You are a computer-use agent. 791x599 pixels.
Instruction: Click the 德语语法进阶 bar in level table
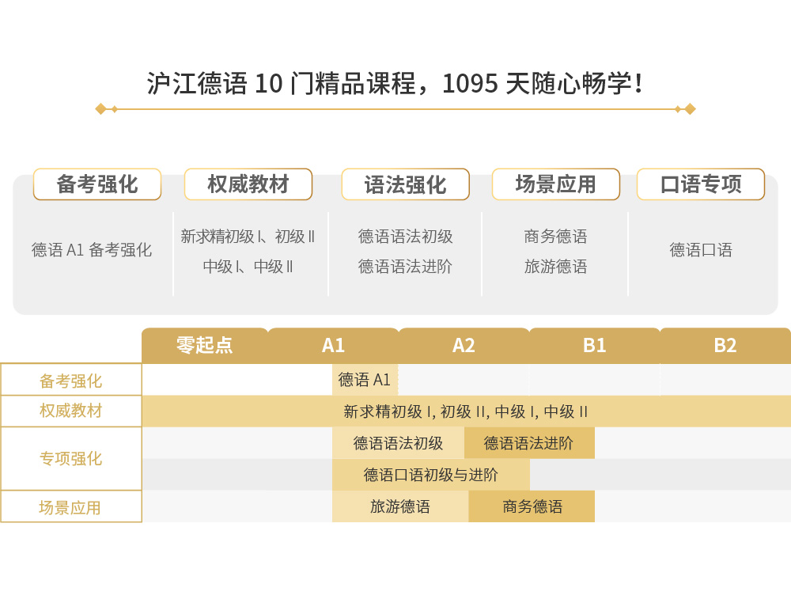(x=528, y=443)
